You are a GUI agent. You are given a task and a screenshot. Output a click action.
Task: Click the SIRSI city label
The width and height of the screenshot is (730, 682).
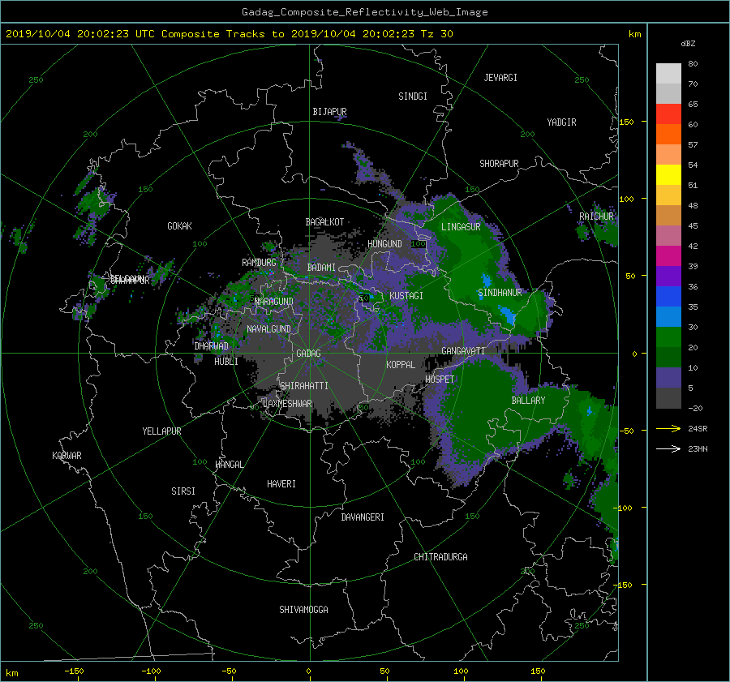pos(183,491)
